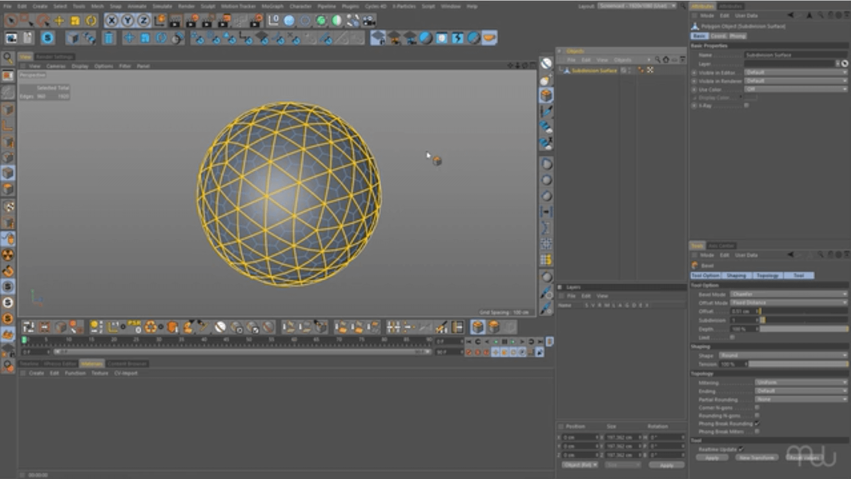This screenshot has width=851, height=479.
Task: Click the trash can delete icon
Action: (x=109, y=38)
